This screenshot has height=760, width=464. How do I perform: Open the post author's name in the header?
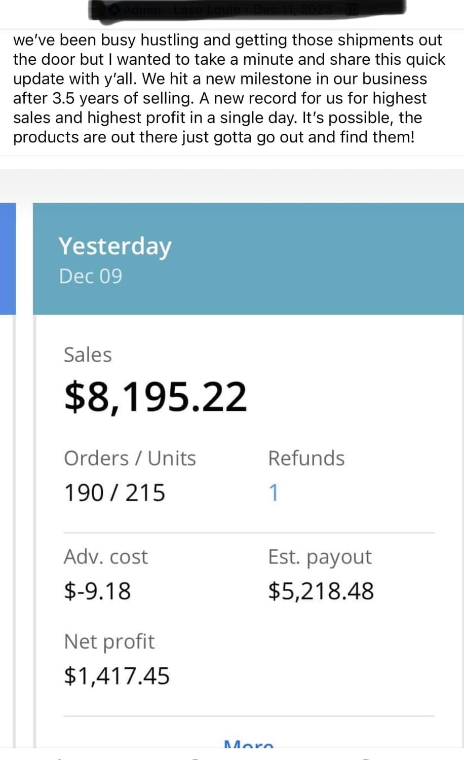[207, 10]
